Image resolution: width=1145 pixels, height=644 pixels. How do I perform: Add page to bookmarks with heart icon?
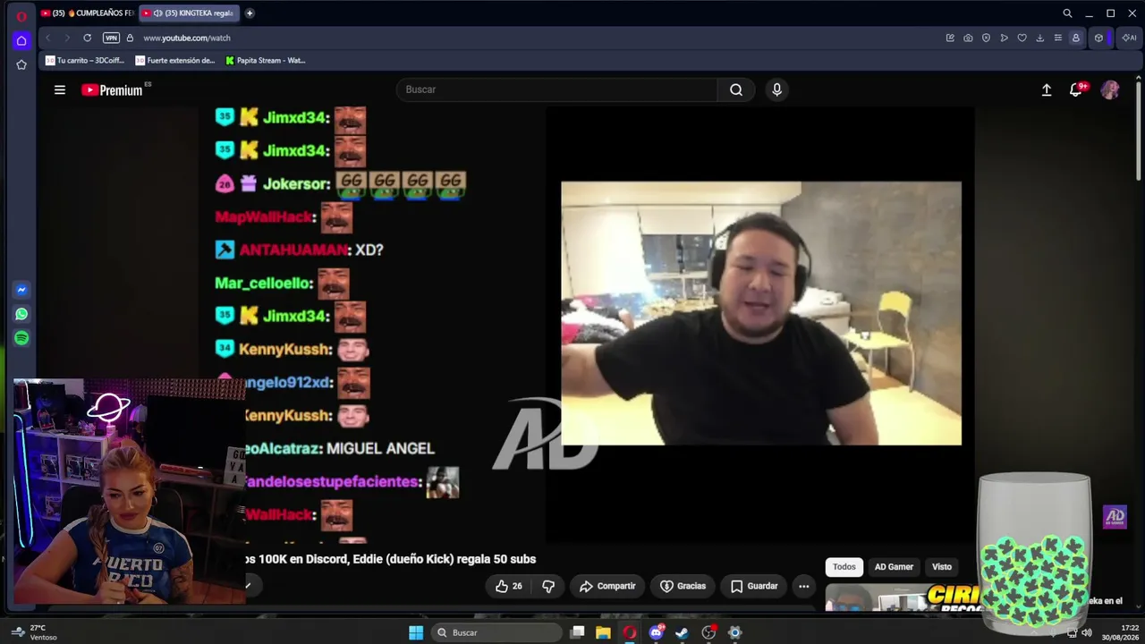[x=1022, y=38]
